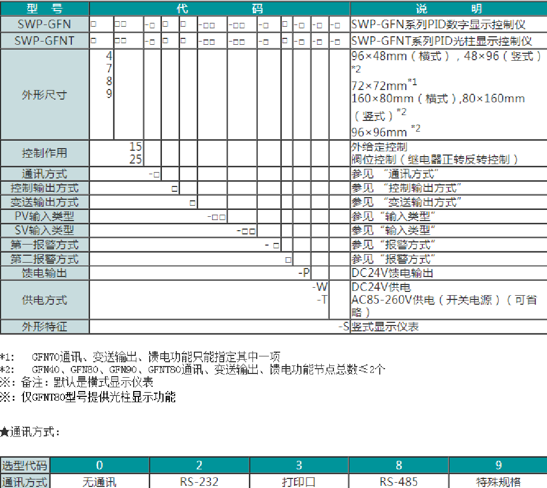Click the -P feed output code
The height and width of the screenshot is (488, 547).
[304, 273]
